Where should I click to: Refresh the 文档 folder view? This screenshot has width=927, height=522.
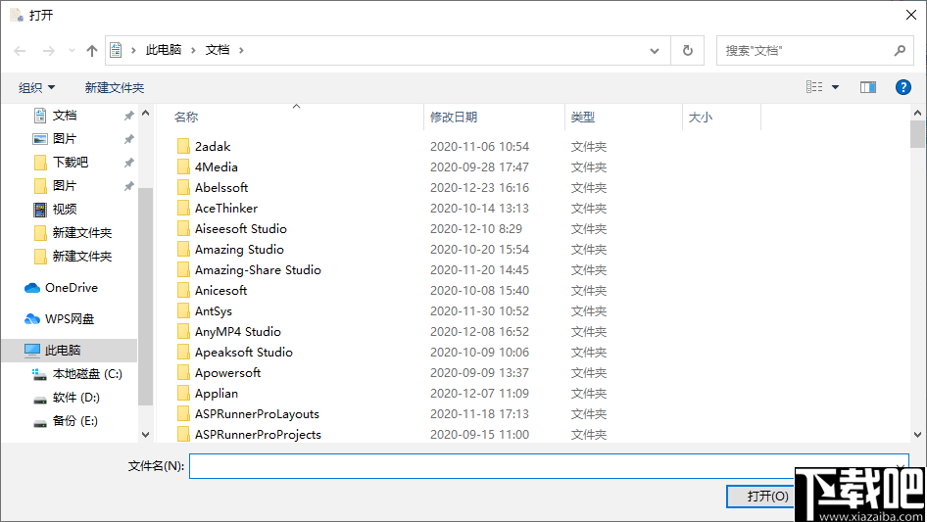688,51
